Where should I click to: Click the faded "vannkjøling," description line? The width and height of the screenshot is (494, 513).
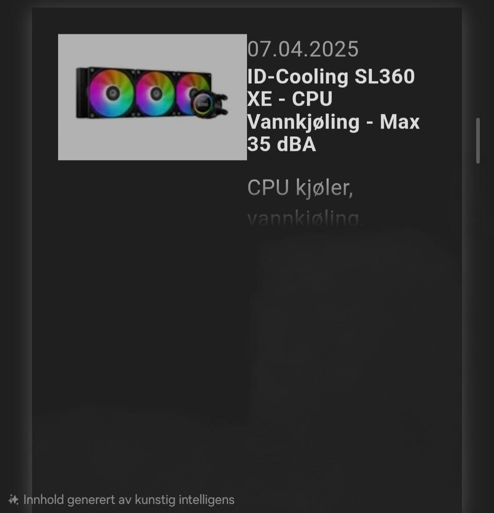[x=305, y=219]
